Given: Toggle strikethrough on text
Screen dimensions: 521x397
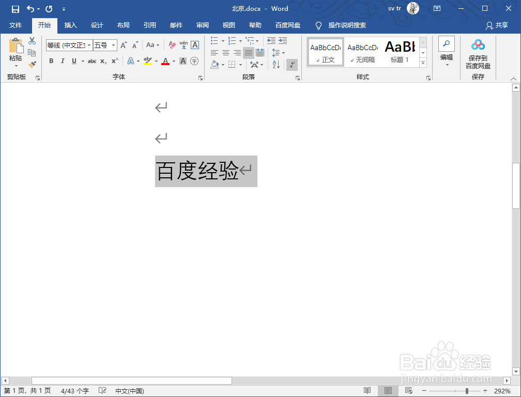Looking at the screenshot, I should (92, 61).
